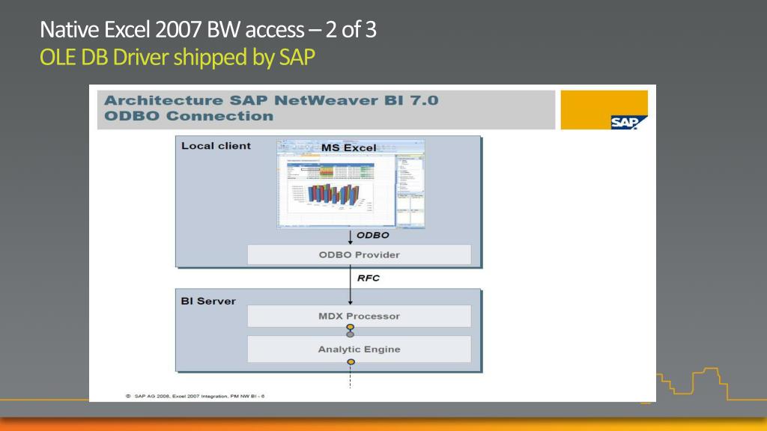The height and width of the screenshot is (431, 767).
Task: Click the orange connector dot below Analytic Engine
Action: (x=351, y=362)
